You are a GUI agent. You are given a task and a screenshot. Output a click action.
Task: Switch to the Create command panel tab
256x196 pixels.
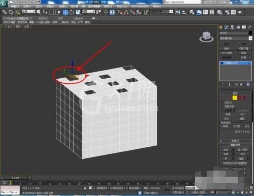click(x=221, y=27)
